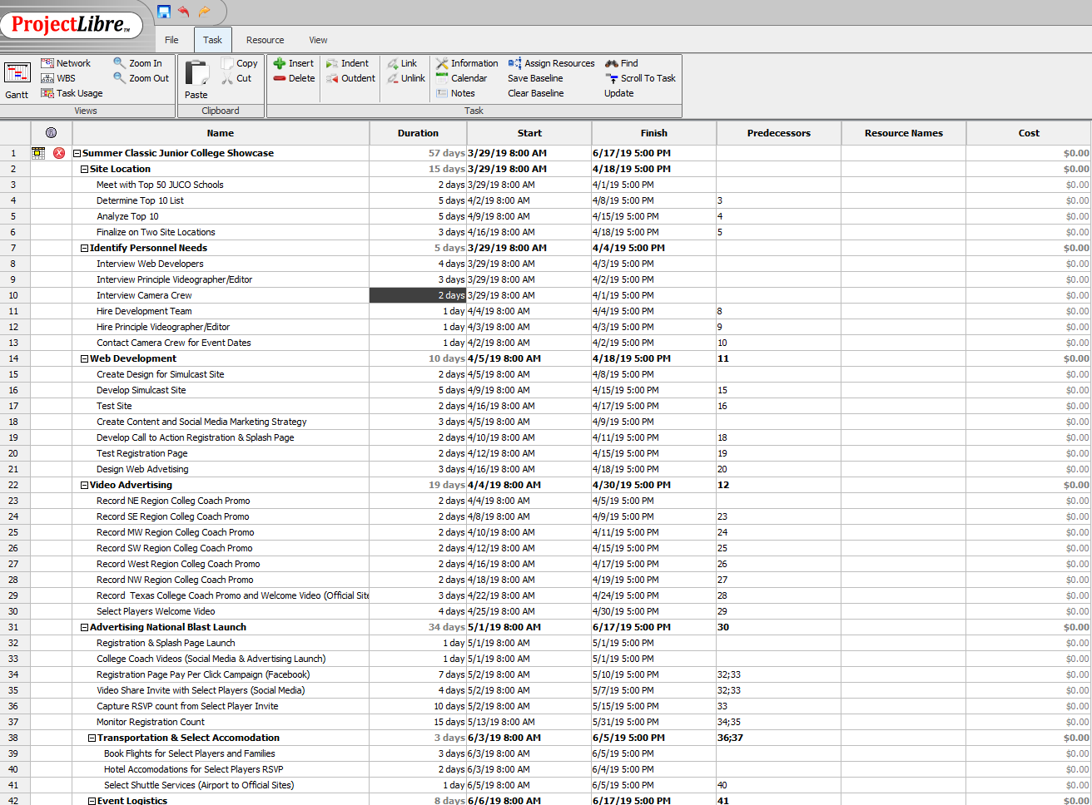Open the task Calendar
Screen dimensions: 1092x805
pos(462,78)
